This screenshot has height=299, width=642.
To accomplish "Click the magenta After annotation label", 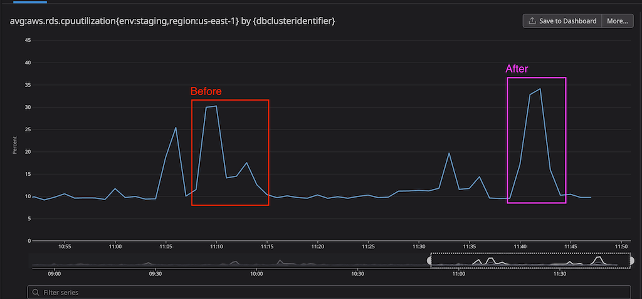I will click(x=517, y=69).
